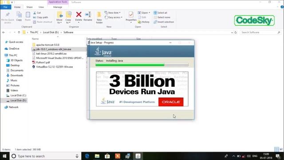284x160 pixels.
Task: Click Select all in the ribbon
Action: 161,13
